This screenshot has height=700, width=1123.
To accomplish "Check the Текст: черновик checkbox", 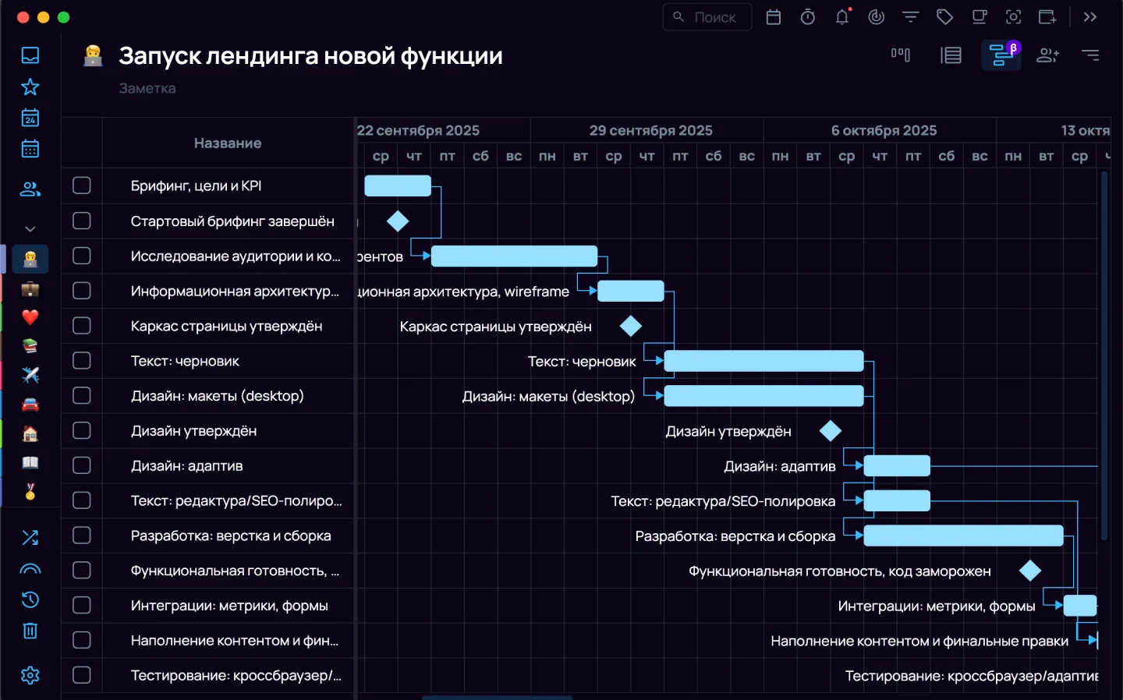I will 82,361.
